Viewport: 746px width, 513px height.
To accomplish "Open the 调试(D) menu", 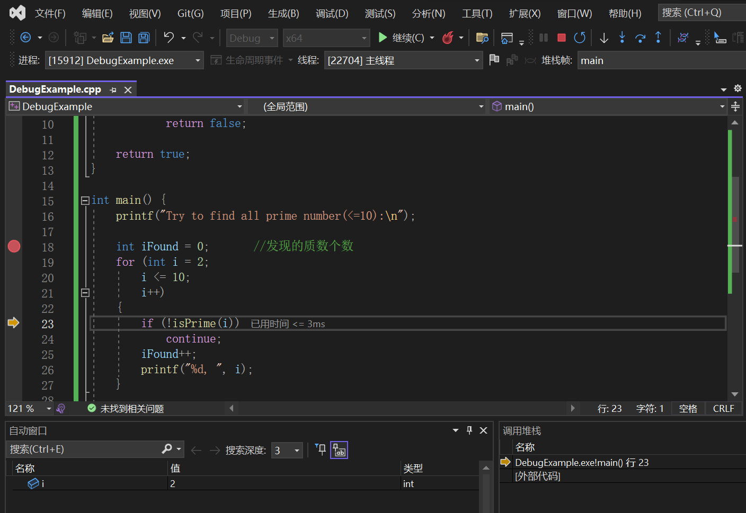I will tap(332, 13).
